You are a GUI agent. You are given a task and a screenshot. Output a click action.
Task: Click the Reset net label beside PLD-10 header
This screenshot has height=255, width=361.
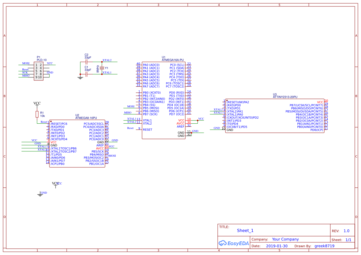[25, 69]
